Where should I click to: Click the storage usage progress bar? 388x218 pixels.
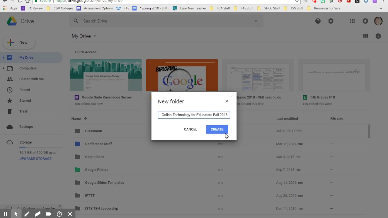tap(41, 148)
